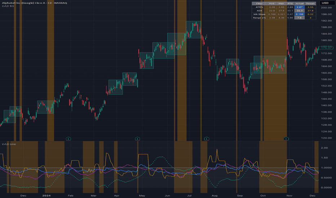
Task: Click the MA Slope P75 value 0.47
Action: tap(290, 14)
